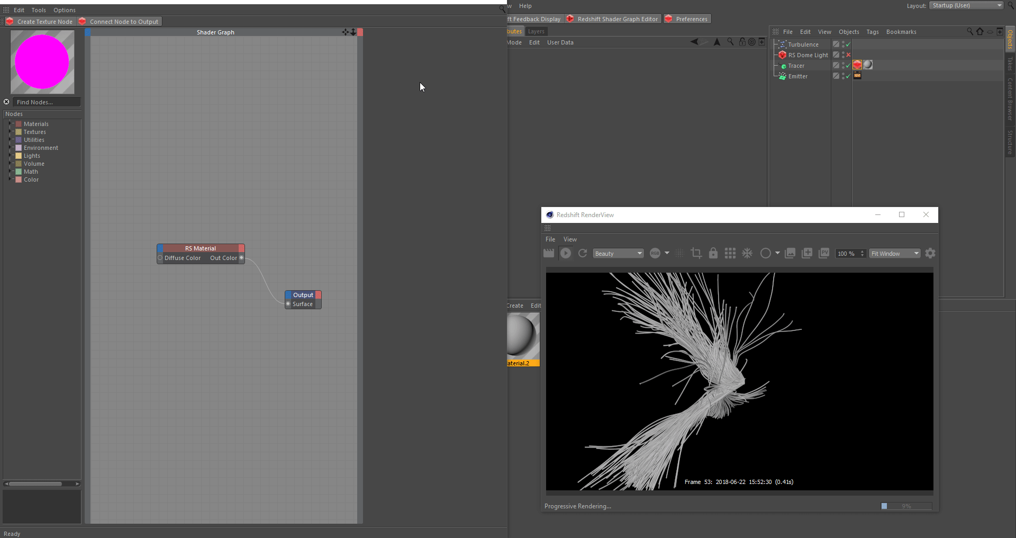
Task: Clear the Find Nodes search with x icon
Action: click(x=6, y=102)
